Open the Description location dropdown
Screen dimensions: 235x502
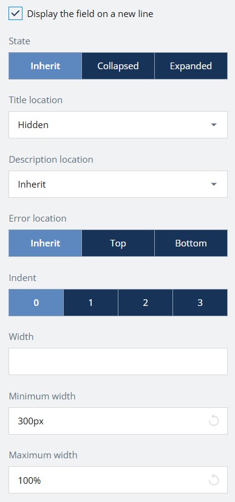click(118, 184)
